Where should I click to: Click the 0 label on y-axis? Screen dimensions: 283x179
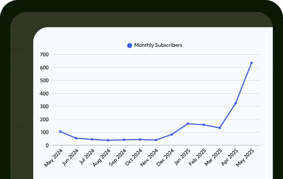point(47,145)
